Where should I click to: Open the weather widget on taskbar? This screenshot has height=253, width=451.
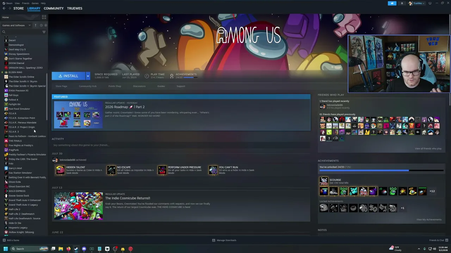(396, 249)
